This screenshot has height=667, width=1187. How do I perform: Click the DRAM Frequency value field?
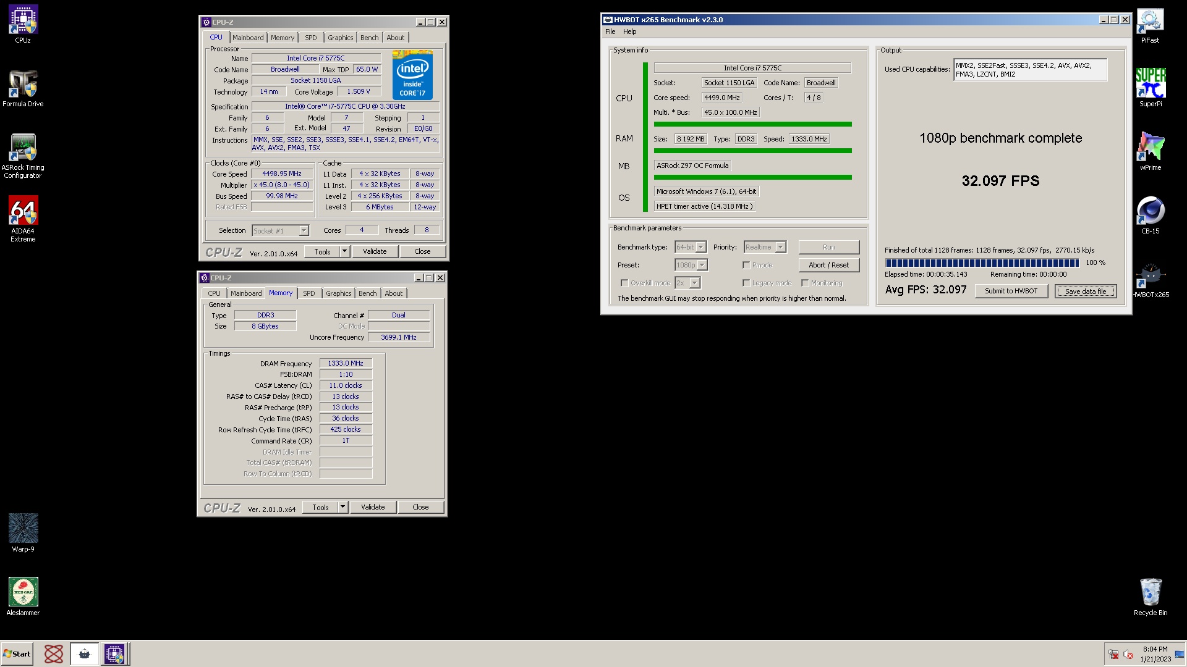pyautogui.click(x=346, y=363)
